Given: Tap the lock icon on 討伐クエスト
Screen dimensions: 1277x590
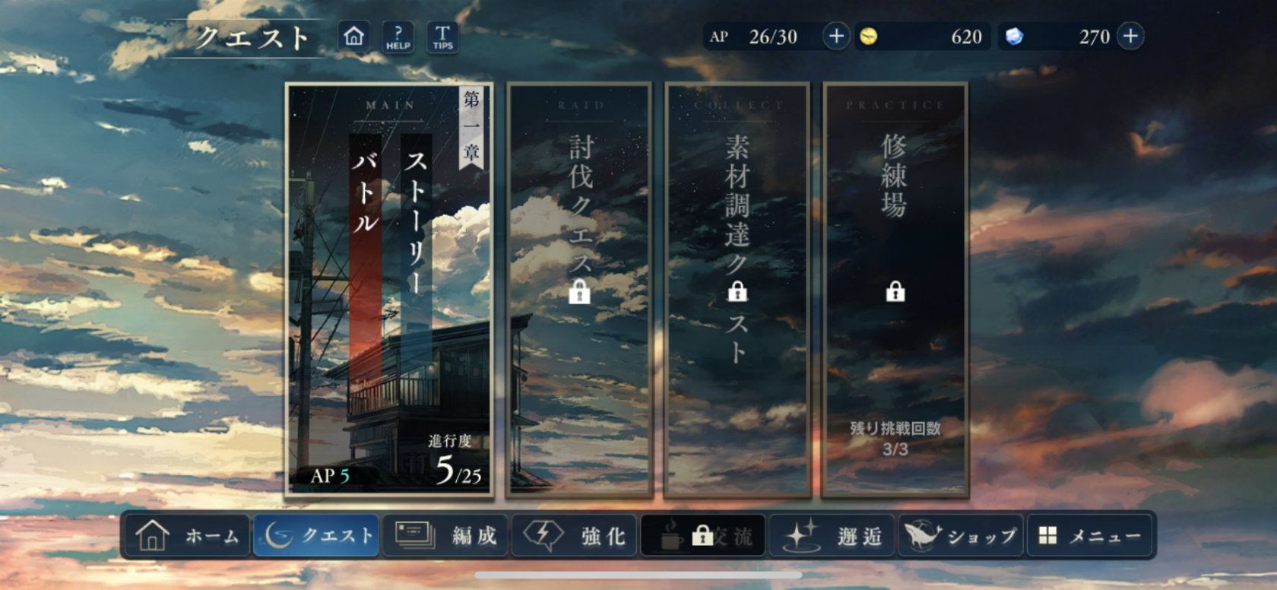Looking at the screenshot, I should pyautogui.click(x=579, y=291).
